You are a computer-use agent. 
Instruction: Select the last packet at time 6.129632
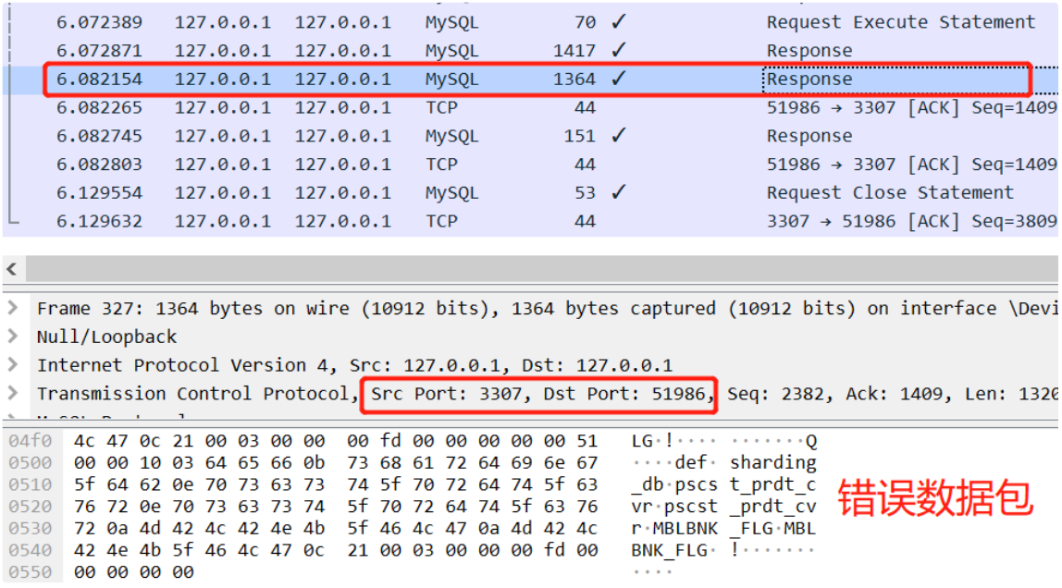pyautogui.click(x=530, y=221)
